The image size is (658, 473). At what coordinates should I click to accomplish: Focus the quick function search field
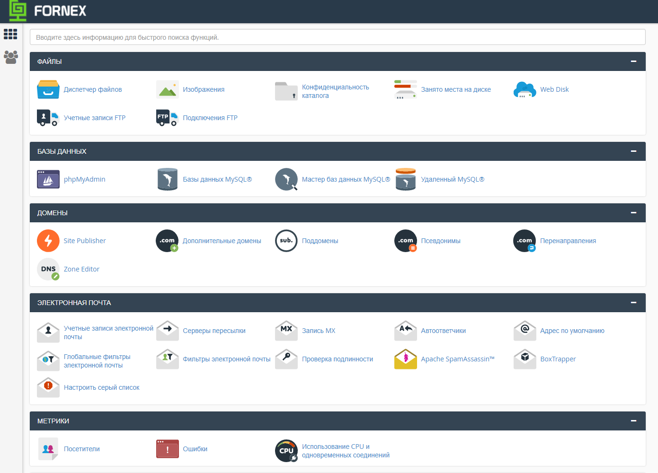pos(338,37)
